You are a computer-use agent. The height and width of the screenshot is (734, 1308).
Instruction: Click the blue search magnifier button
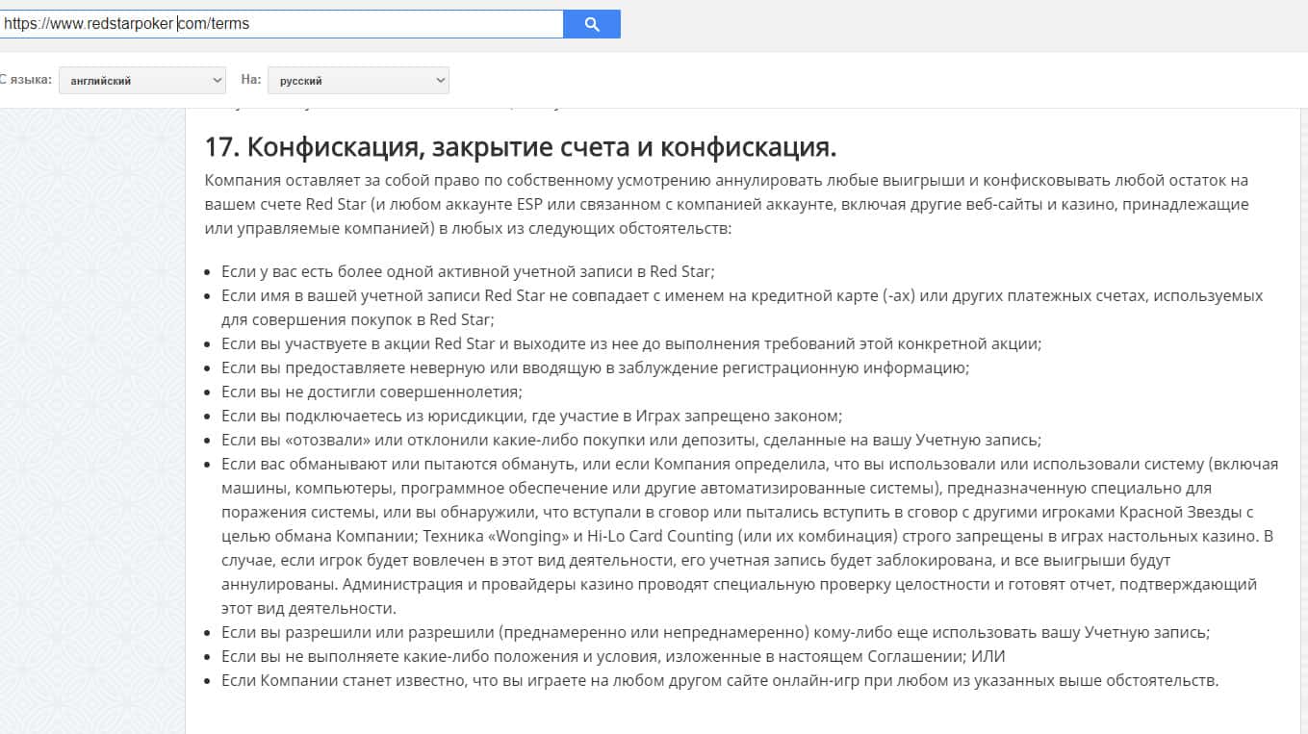(x=592, y=24)
